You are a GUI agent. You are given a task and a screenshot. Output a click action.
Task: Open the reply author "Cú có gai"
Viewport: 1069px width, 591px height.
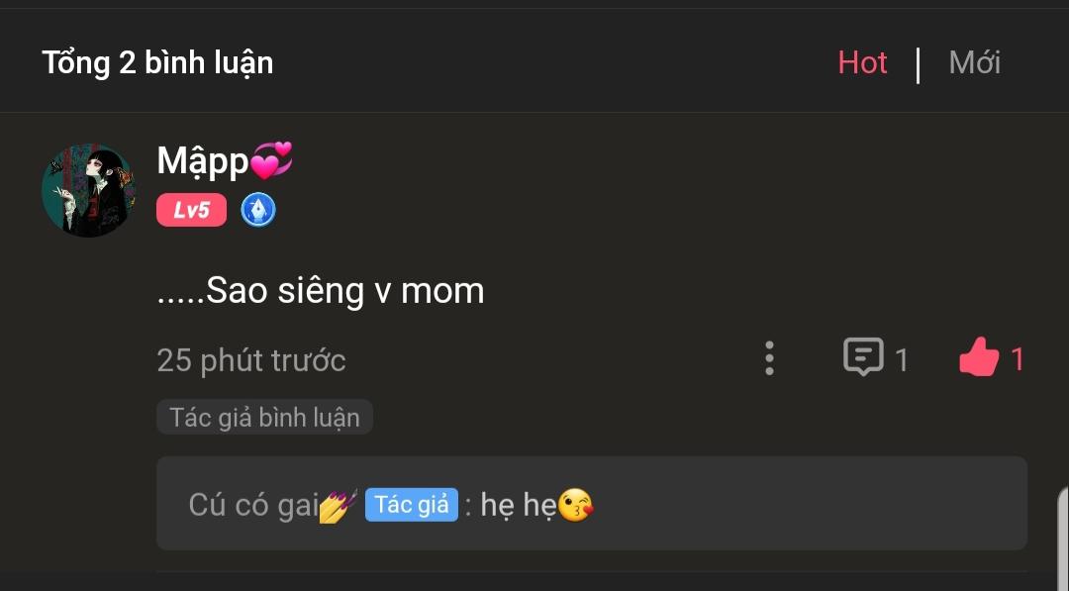252,505
